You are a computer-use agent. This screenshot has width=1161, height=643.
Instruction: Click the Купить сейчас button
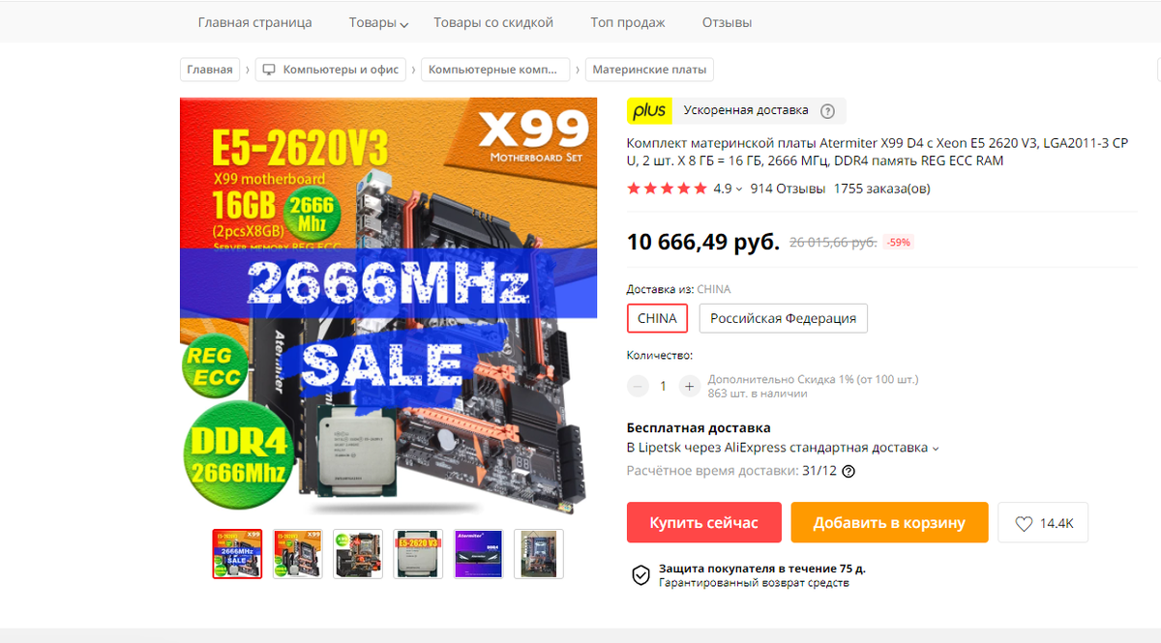pos(704,522)
